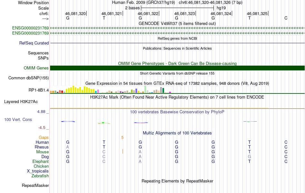
Task: Click the chr6: base position label
Action: 44,13
